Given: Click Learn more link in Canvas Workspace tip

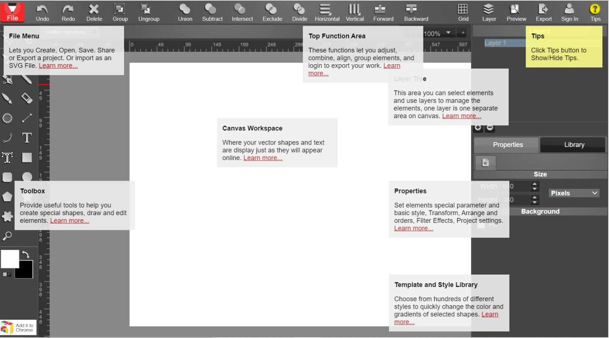Looking at the screenshot, I should (263, 158).
